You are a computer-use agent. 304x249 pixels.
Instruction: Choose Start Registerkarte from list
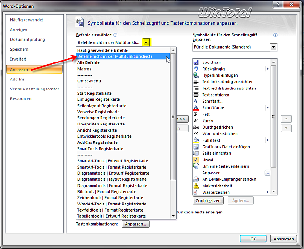coord(123,93)
